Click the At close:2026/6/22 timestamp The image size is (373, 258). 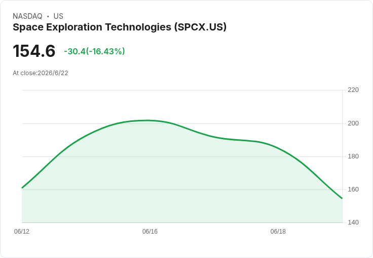[x=41, y=73]
